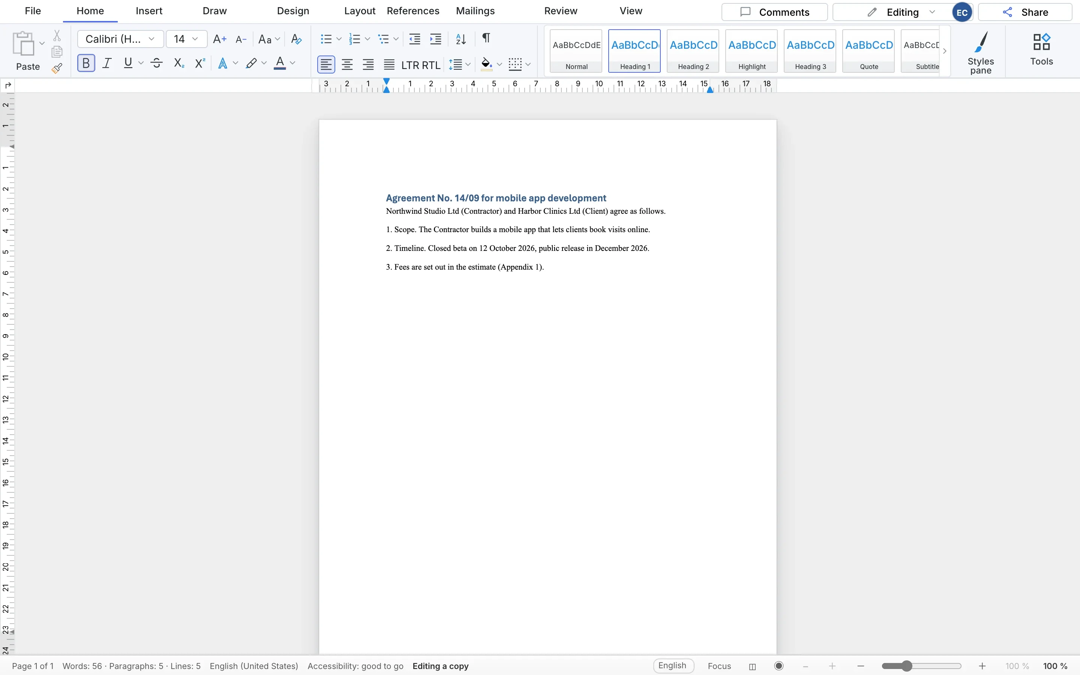Click the highlighter pen icon
Image resolution: width=1080 pixels, height=675 pixels.
point(251,63)
